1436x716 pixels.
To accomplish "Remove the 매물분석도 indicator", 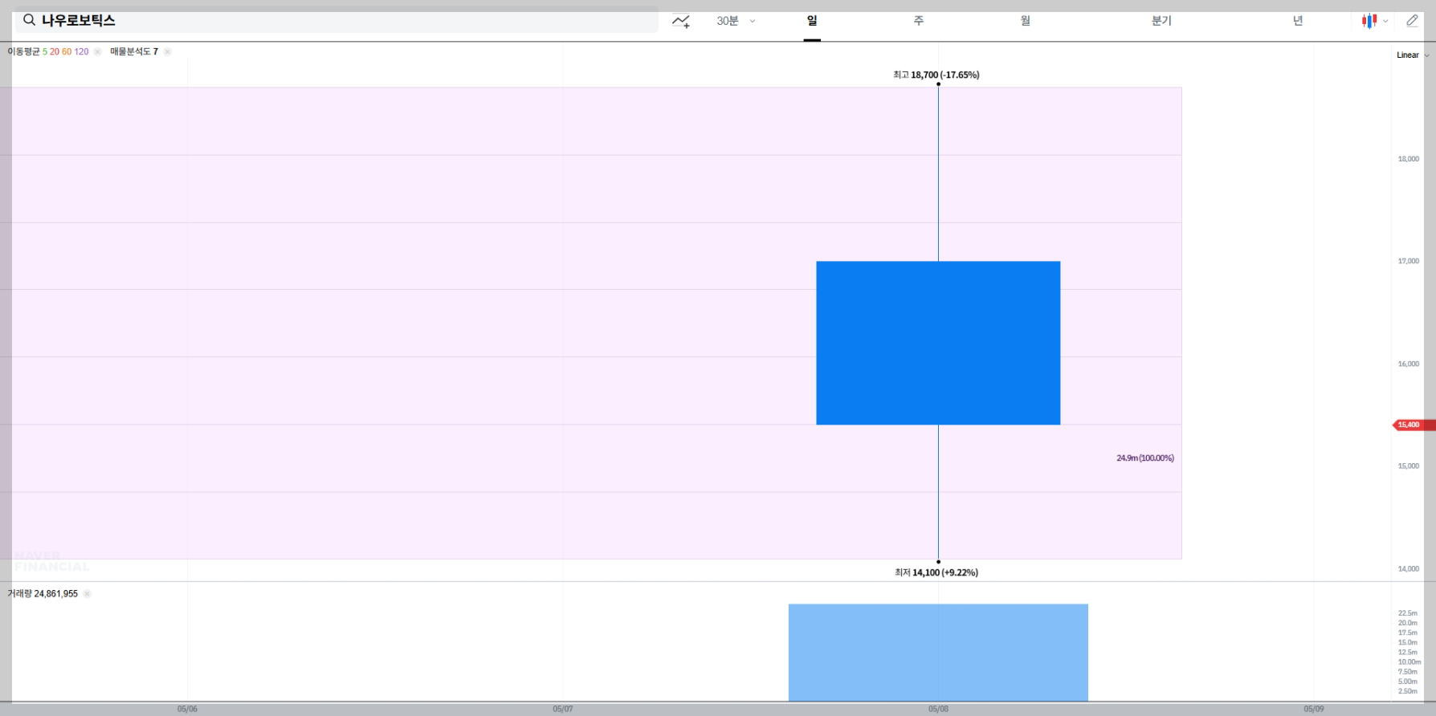I will pos(167,51).
